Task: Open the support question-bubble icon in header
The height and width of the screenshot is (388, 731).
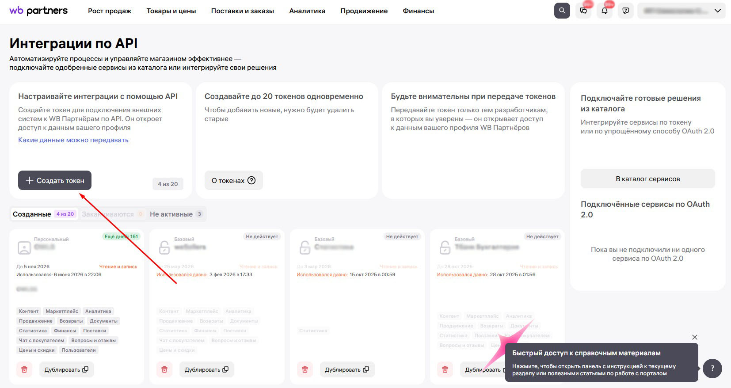Action: (x=626, y=11)
